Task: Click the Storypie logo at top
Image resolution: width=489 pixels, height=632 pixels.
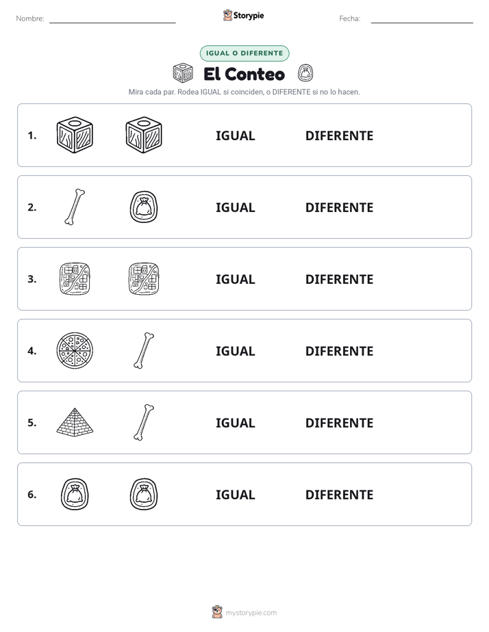Action: tap(244, 15)
